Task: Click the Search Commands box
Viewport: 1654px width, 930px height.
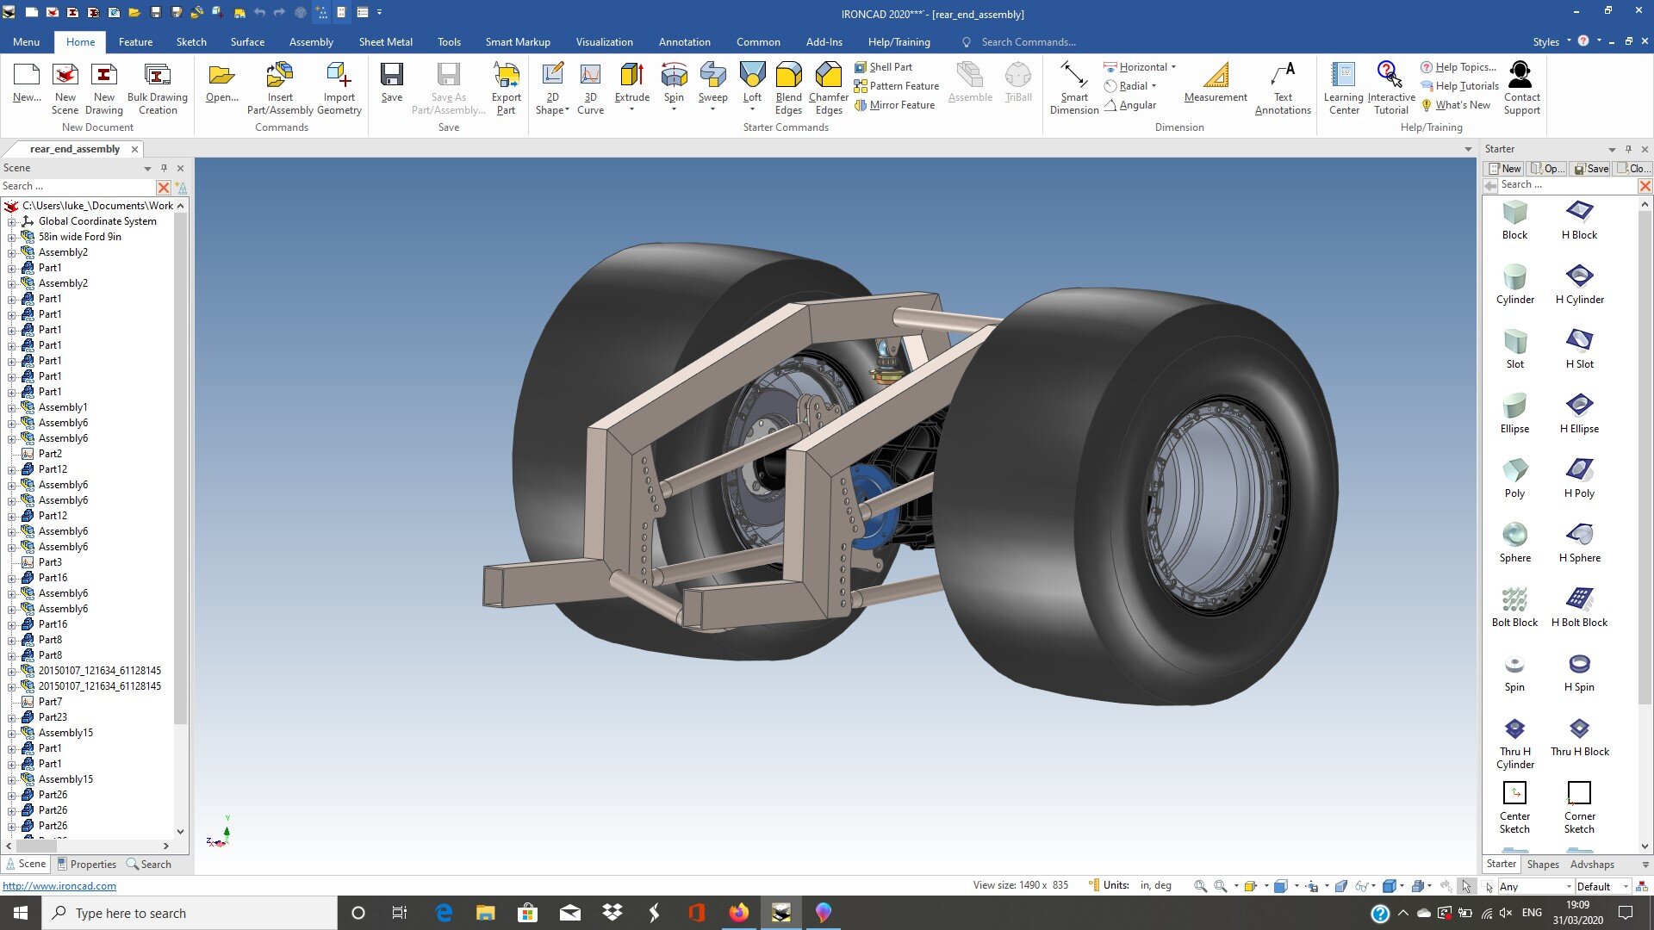Action: [x=1028, y=41]
